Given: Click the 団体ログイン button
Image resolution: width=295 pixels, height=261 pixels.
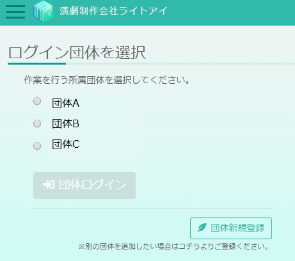Looking at the screenshot, I should pyautogui.click(x=84, y=186).
